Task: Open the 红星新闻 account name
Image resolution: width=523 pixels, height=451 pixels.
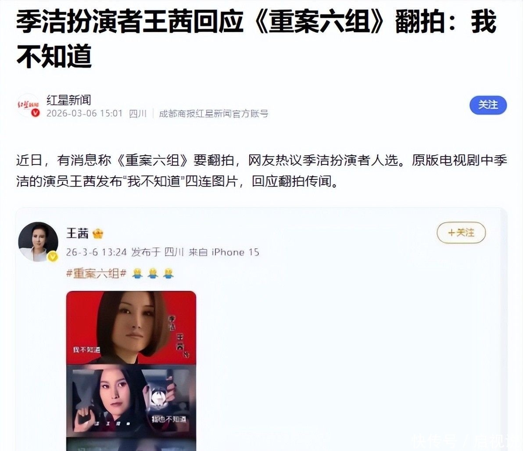Action: [68, 100]
